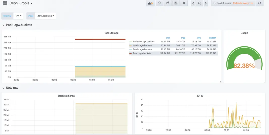Open the Grafana dashboards grid icon
The height and width of the screenshot is (135, 269).
[5, 3]
